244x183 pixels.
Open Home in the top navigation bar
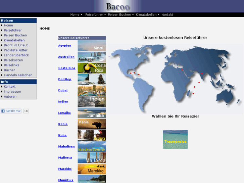click(75, 15)
